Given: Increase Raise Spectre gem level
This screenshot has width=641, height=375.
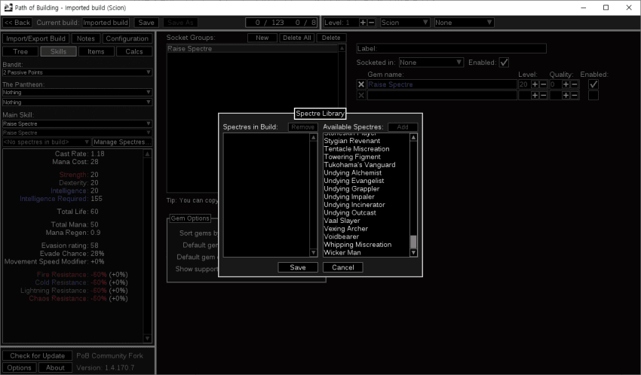Looking at the screenshot, I should (535, 84).
